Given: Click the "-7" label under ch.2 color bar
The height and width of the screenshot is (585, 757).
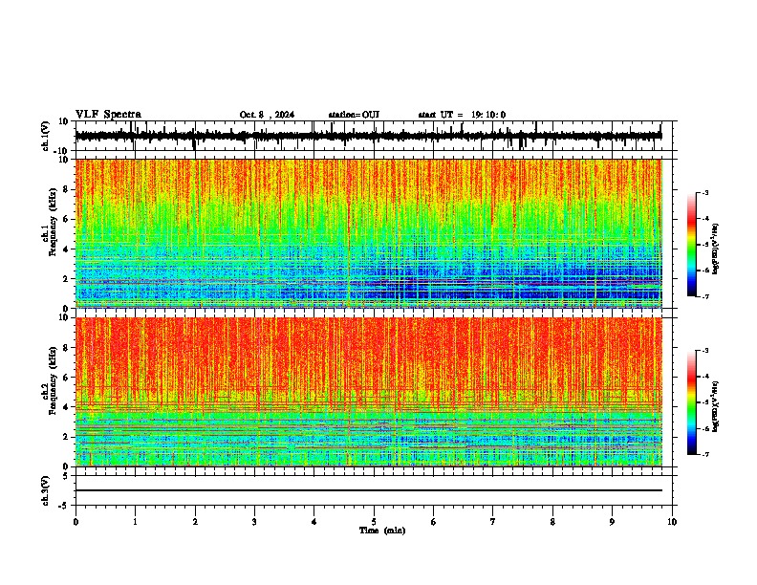Looking at the screenshot, I should [x=704, y=454].
